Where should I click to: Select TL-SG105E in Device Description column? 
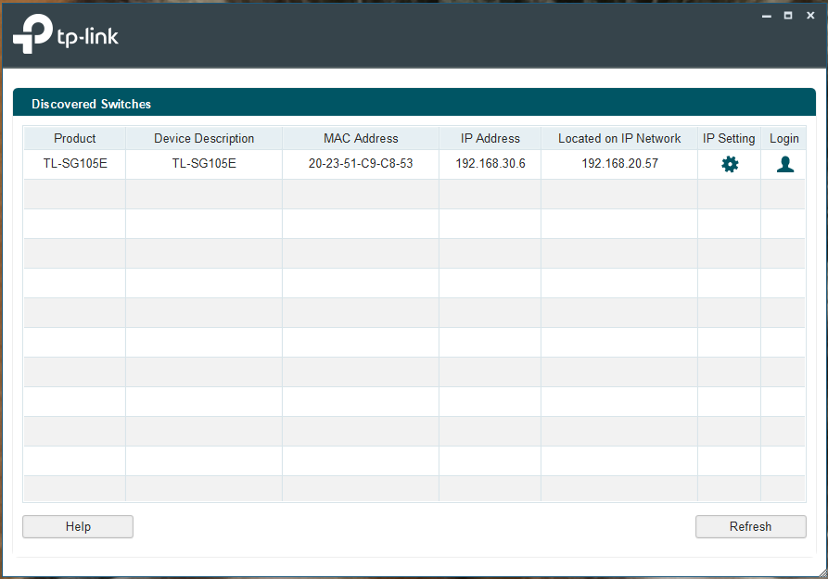coord(204,164)
